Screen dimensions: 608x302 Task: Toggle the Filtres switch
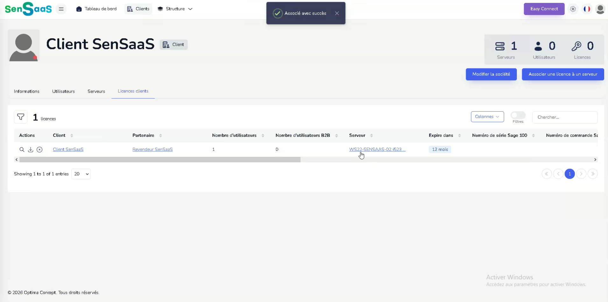[x=518, y=115]
